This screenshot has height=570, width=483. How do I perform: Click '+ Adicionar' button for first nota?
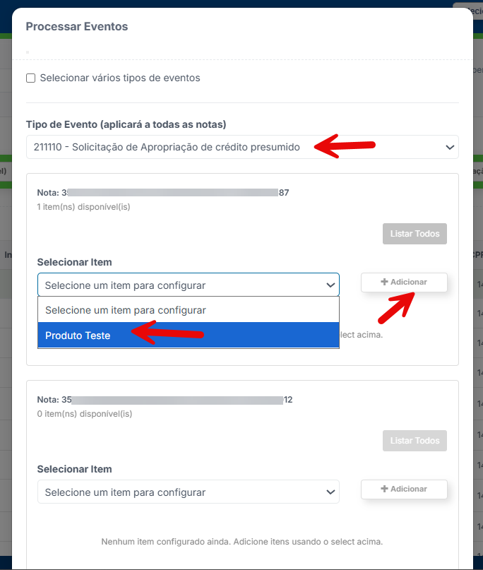click(x=404, y=282)
